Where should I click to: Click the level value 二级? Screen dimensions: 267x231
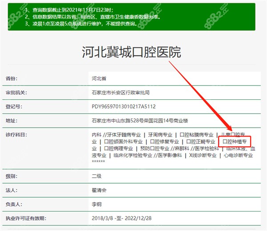(97, 176)
